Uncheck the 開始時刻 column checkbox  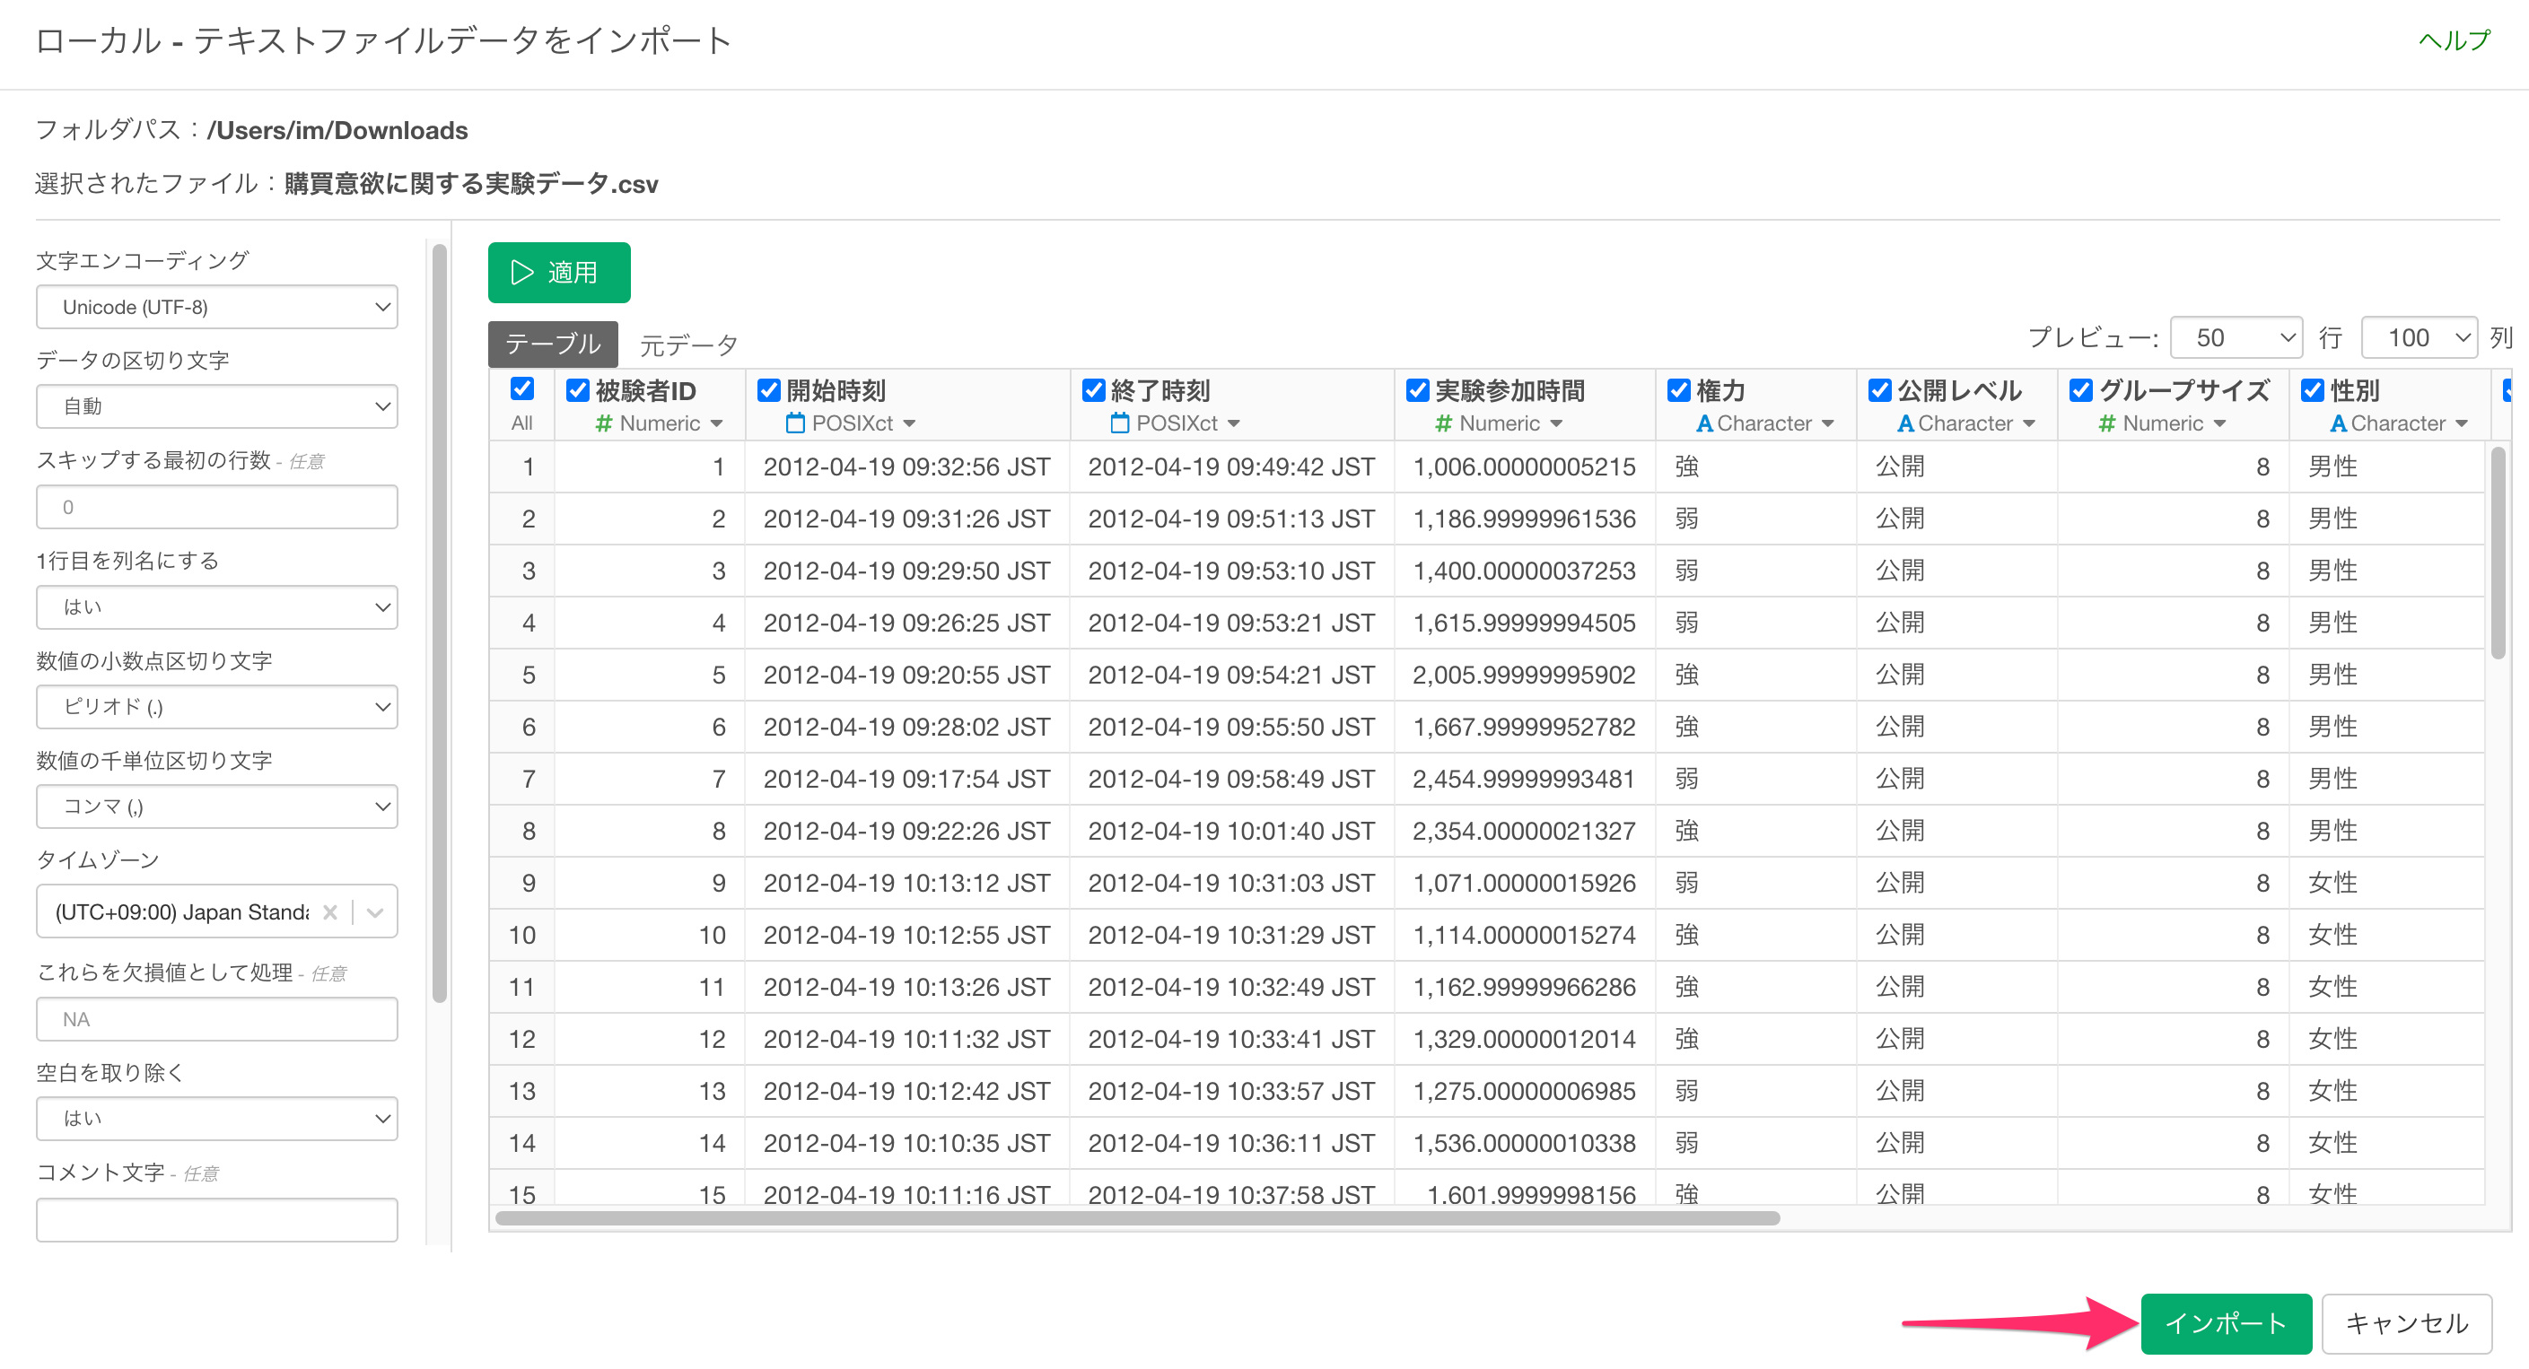(x=770, y=390)
